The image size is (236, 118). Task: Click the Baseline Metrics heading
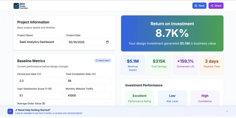(31, 61)
